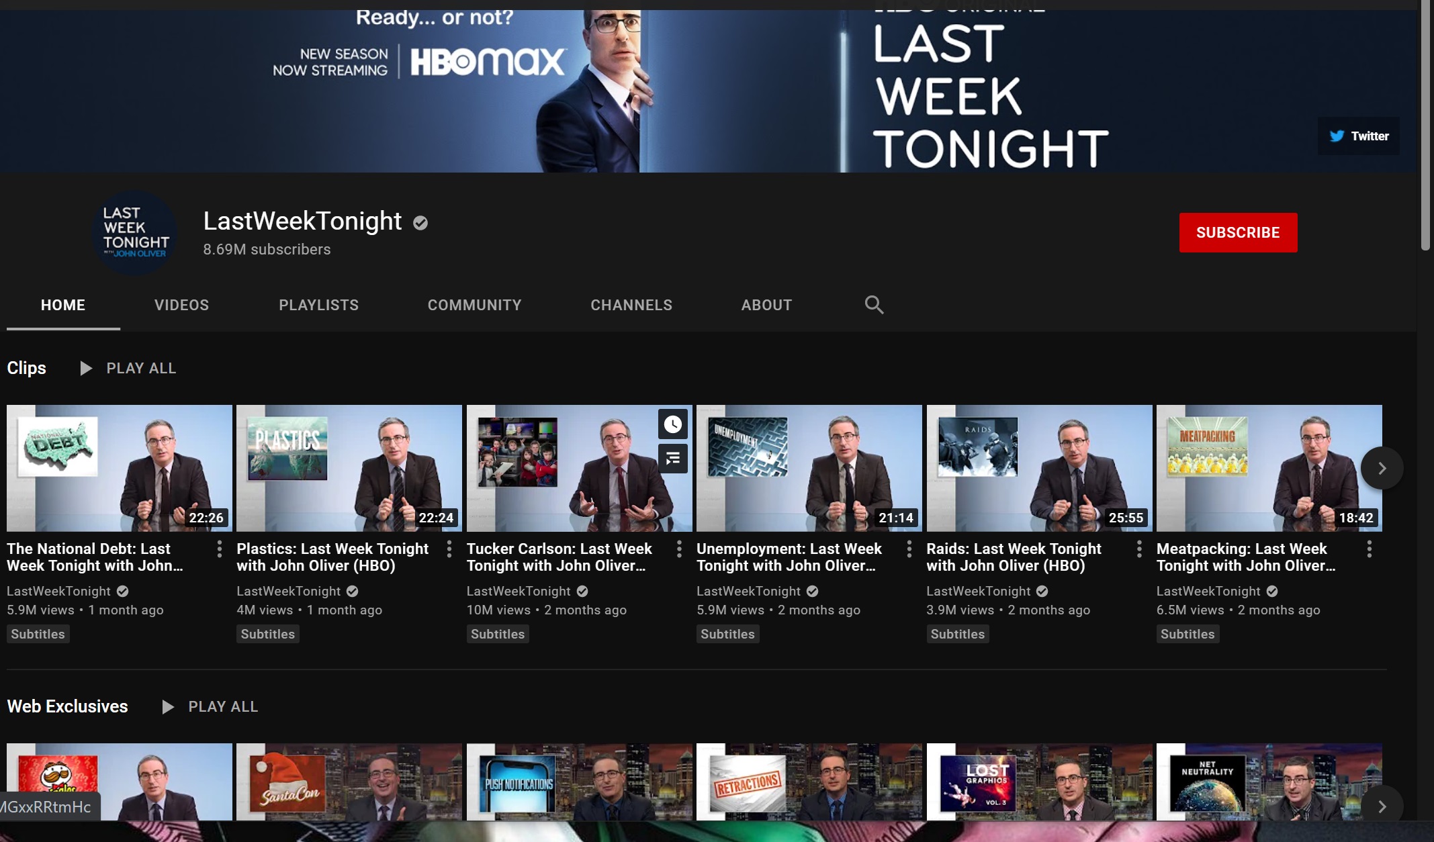The height and width of the screenshot is (842, 1434).
Task: Open three-dot menu for The National Debt video
Action: point(220,549)
